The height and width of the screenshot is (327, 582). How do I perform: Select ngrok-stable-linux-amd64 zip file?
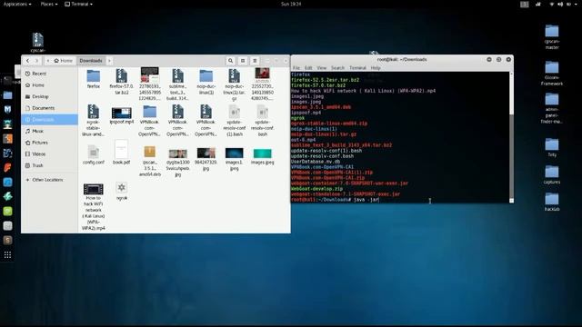point(93,121)
